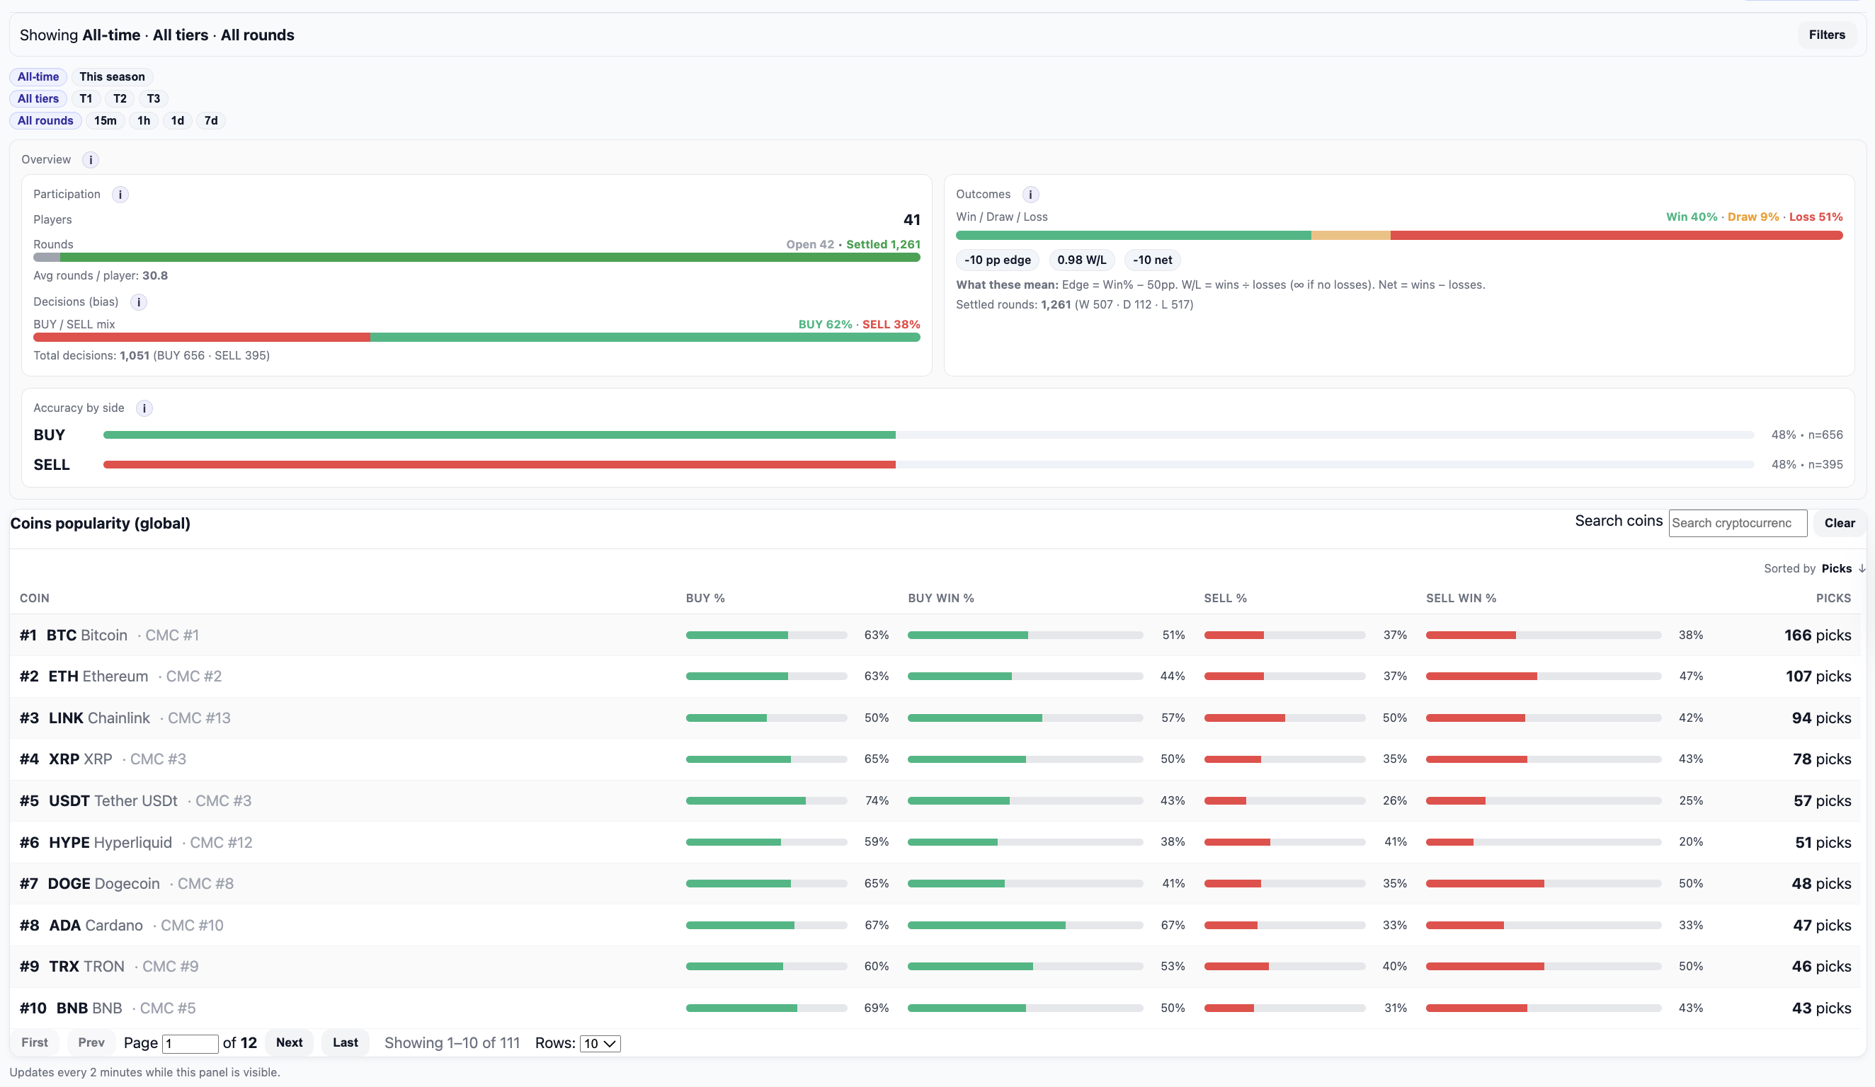Select the 7d rounds filter
Viewport: 1875px width, 1087px height.
coord(210,120)
